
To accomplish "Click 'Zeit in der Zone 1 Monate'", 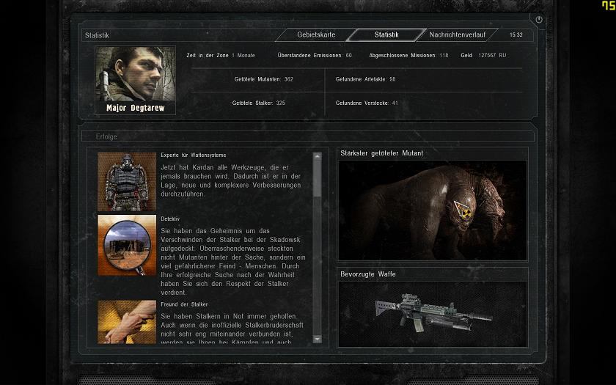I will tap(221, 56).
